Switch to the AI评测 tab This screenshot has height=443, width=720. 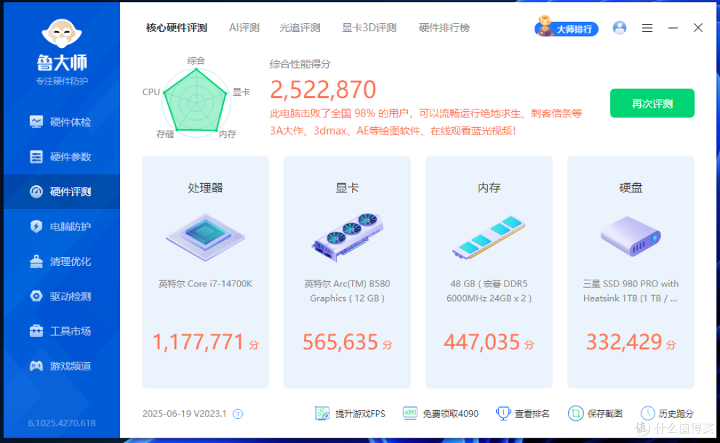244,28
